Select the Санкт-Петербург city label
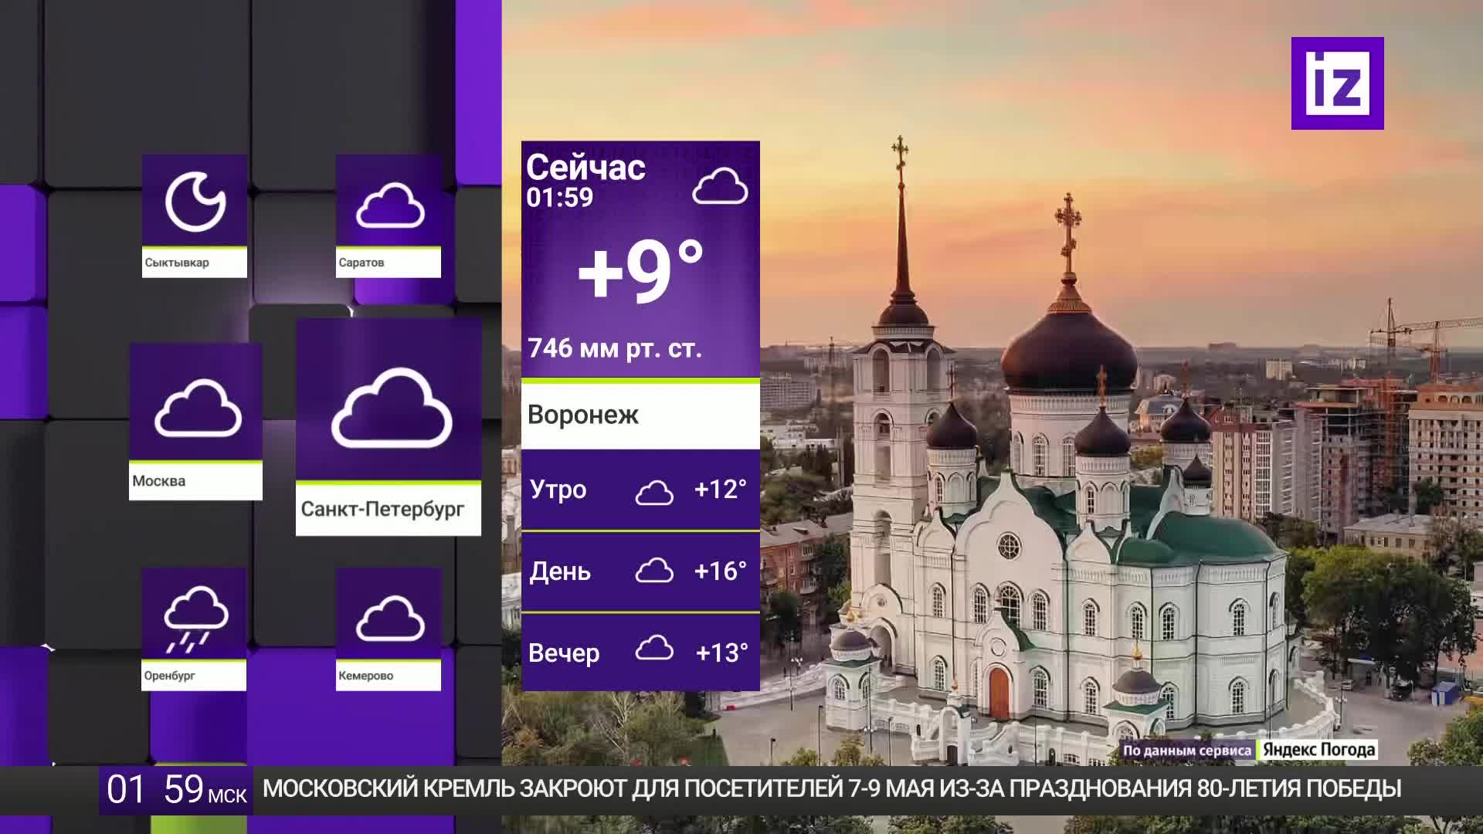This screenshot has width=1483, height=834. (382, 510)
